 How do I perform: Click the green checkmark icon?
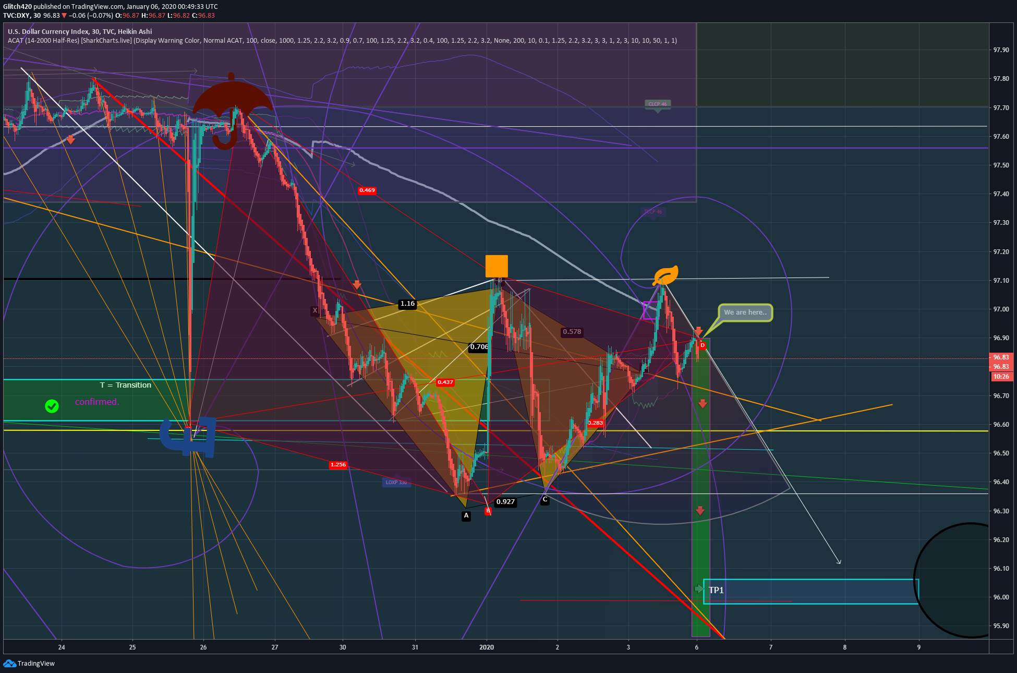point(52,406)
